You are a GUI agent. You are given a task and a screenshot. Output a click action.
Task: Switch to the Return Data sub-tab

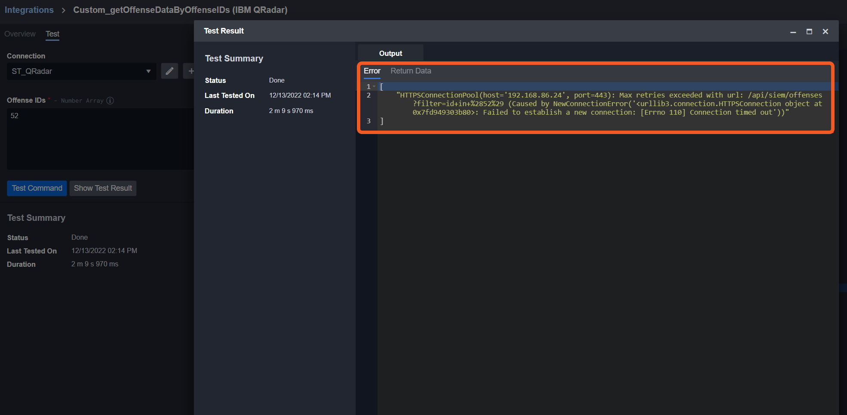[x=411, y=71]
